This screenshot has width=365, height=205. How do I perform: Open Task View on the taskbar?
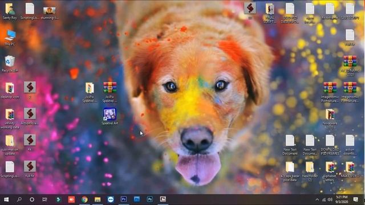(44, 199)
